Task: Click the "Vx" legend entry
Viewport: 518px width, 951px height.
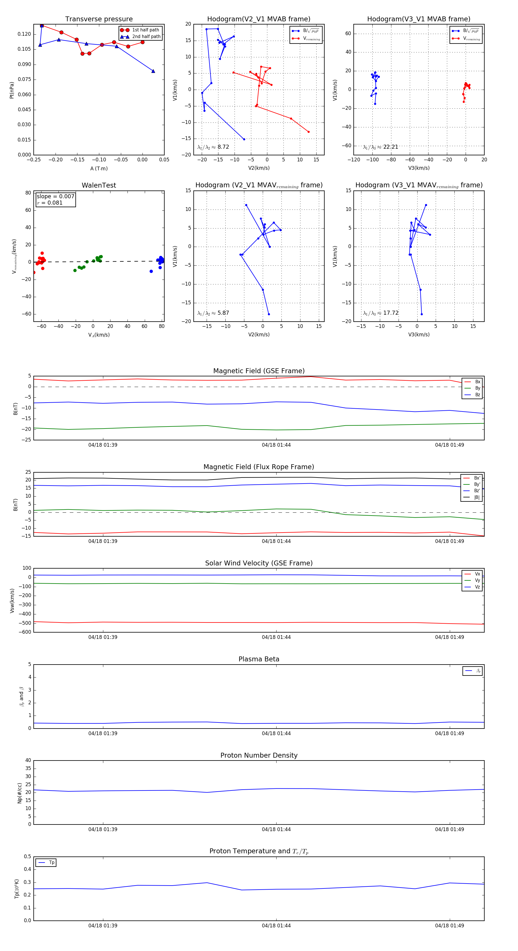Action: click(x=472, y=574)
